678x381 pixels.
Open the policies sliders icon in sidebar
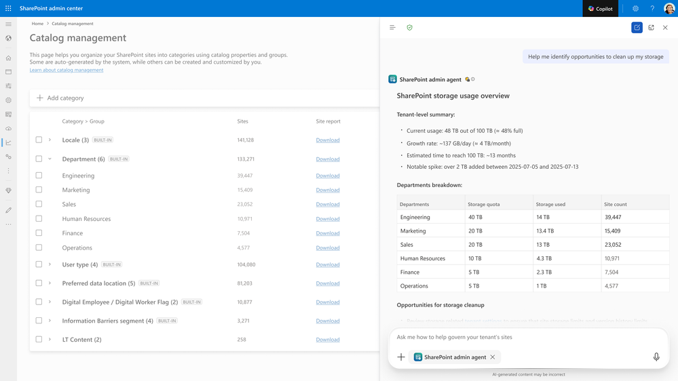click(8, 86)
